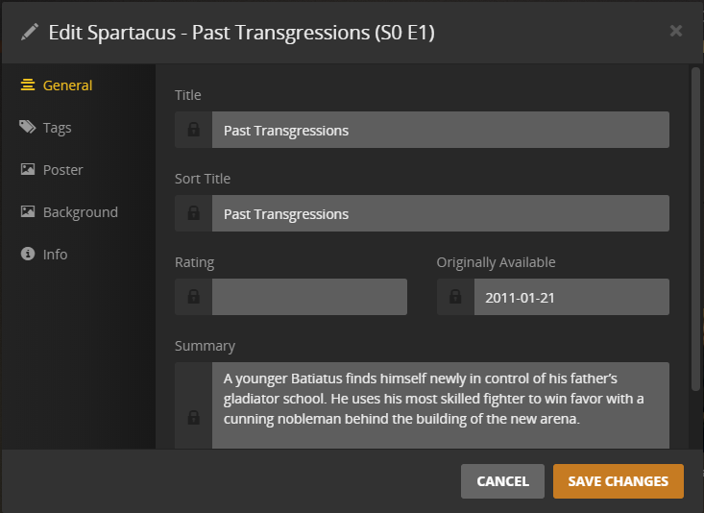
Task: Toggle the lock on Summary field
Action: 194,417
